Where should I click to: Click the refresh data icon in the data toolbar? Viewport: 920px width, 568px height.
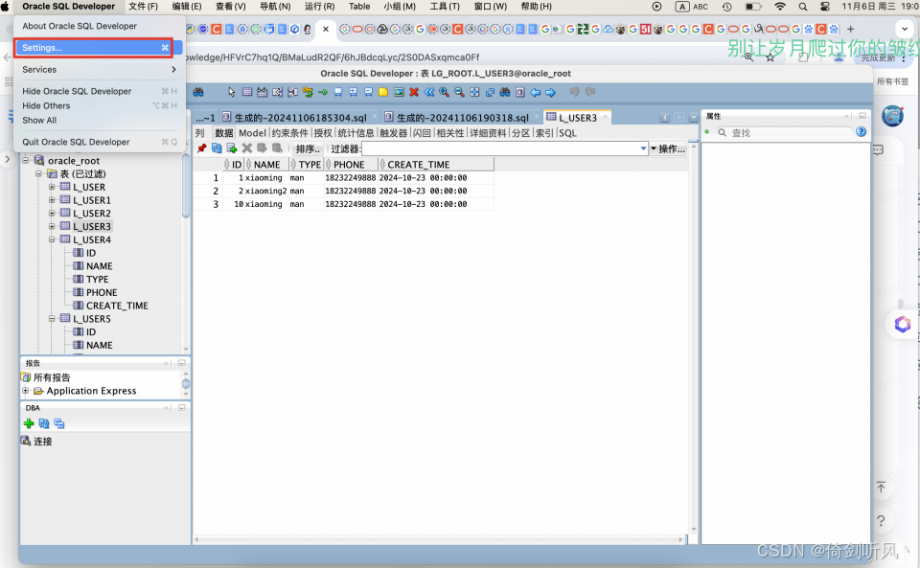(x=218, y=148)
